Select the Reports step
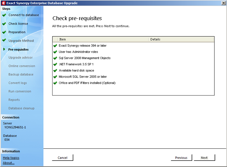227x167 pixels. coord(14,100)
